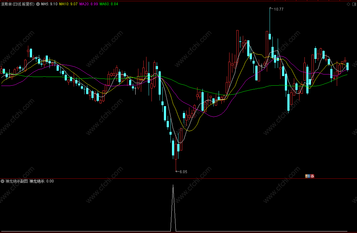Image resolution: width=357 pixels, height=233 pixels.
Task: Click the peak of the 神龙绝杀 signal spike
Action: 173,185
